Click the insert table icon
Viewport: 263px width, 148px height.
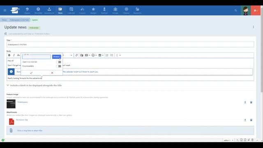[100, 55]
